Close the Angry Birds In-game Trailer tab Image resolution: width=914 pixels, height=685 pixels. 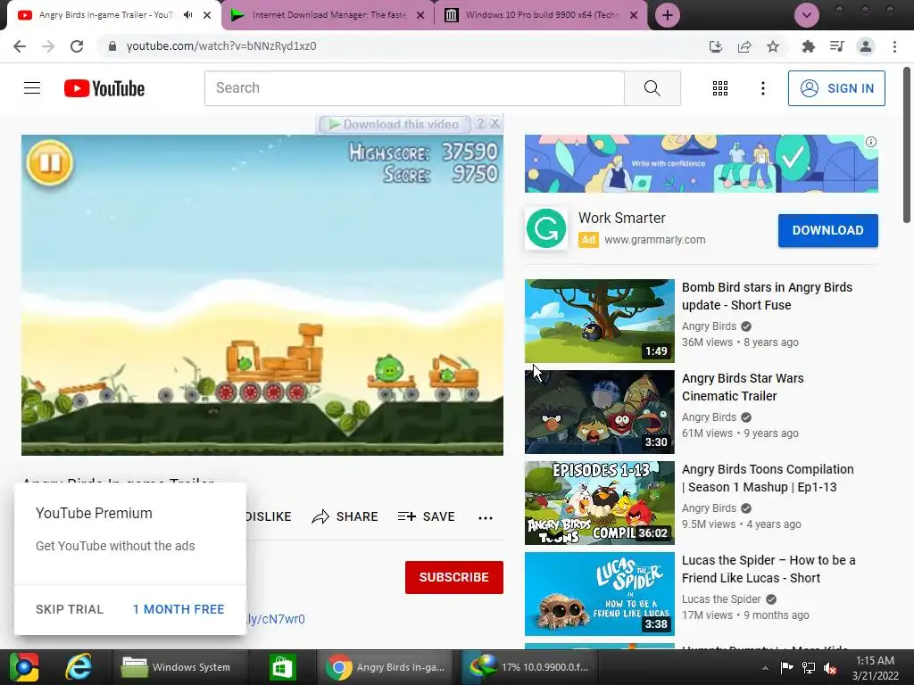207,15
